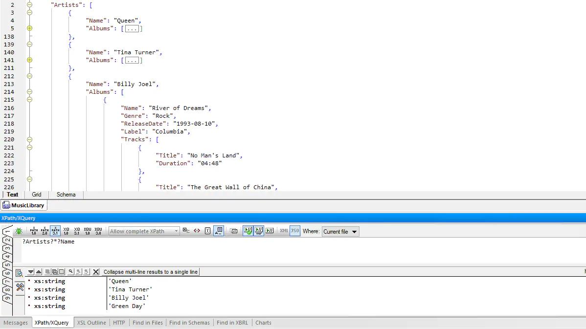
Task: Switch to XPath expression tab 3
Action: coord(7,248)
